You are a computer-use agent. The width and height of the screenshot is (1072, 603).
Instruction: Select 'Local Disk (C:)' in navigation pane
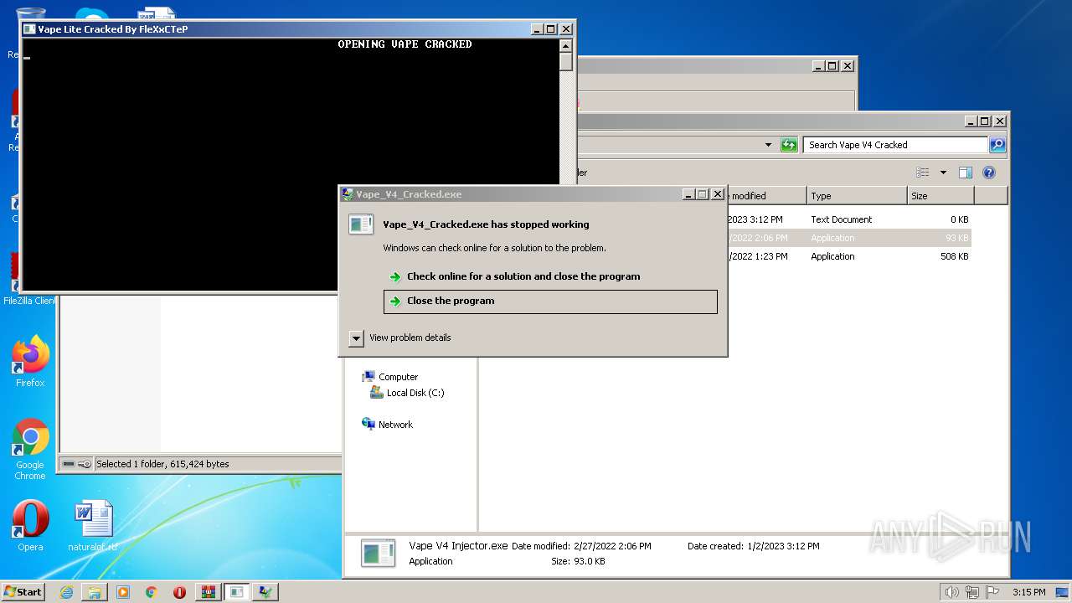tap(415, 393)
